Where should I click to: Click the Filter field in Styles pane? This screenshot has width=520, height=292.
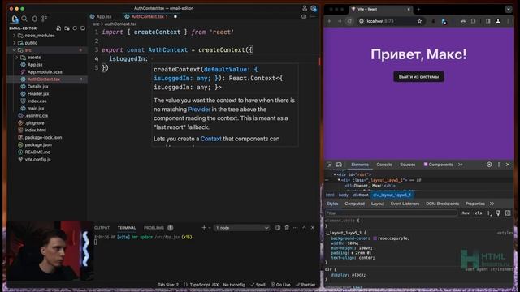coord(392,213)
